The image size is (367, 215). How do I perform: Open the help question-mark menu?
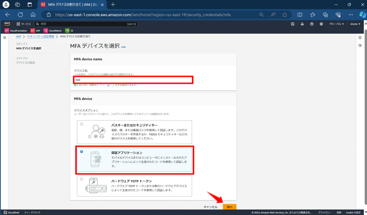(x=312, y=24)
